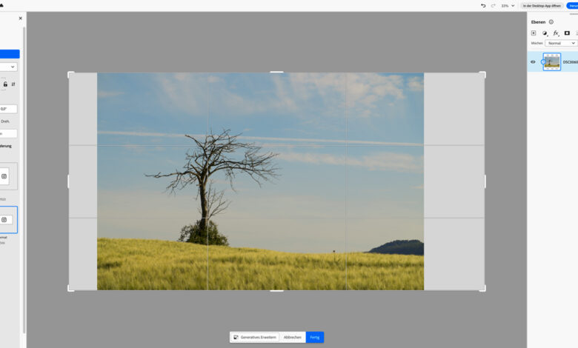Click the input field below the Dreh. label
Image resolution: width=578 pixels, height=348 pixels.
pyautogui.click(x=8, y=134)
